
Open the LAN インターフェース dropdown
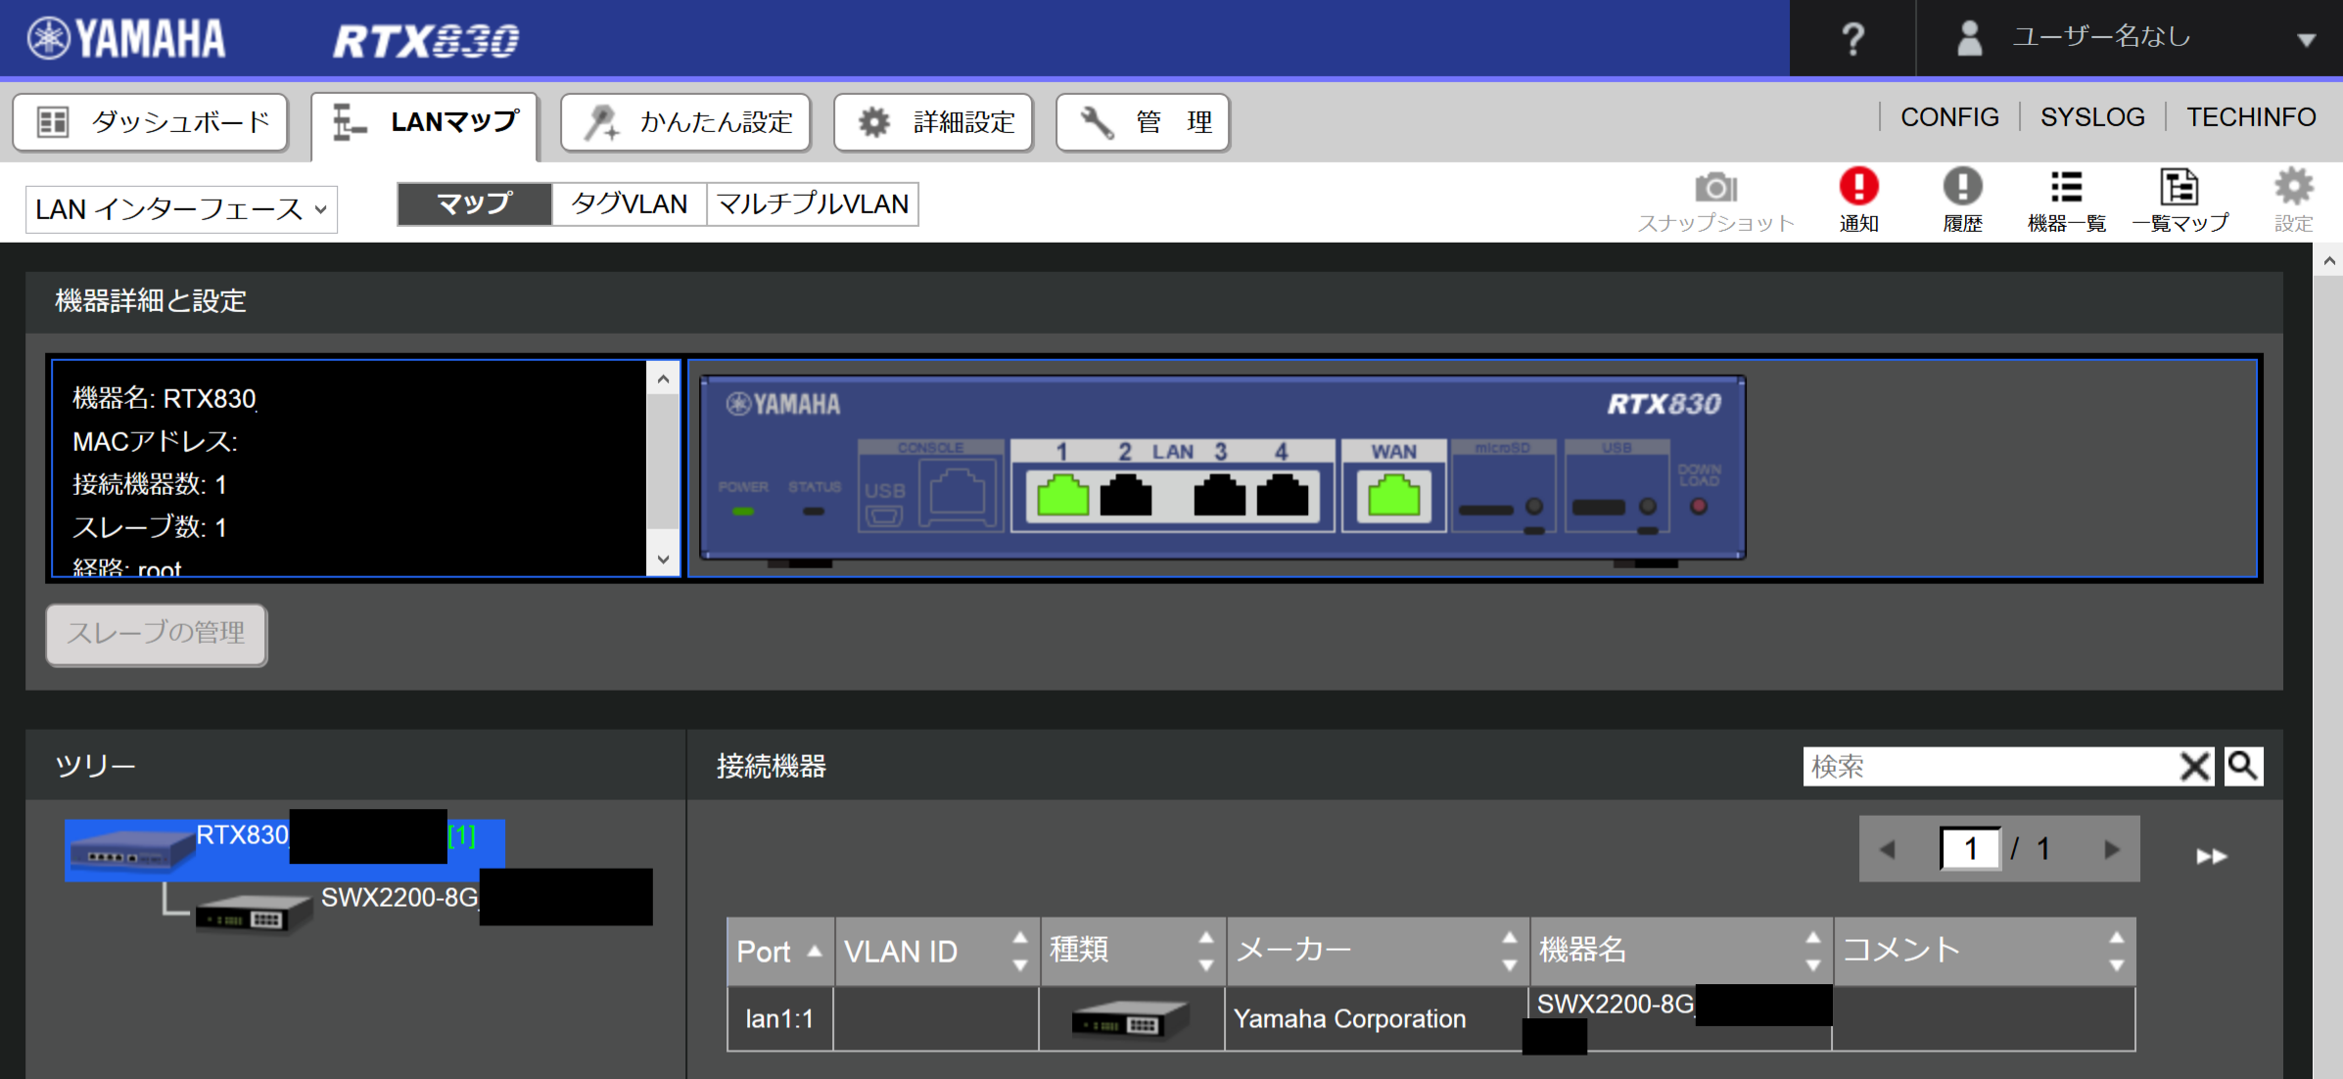181,209
